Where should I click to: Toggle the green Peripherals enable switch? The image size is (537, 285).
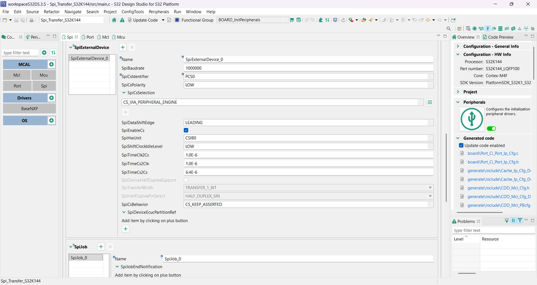[x=491, y=129]
